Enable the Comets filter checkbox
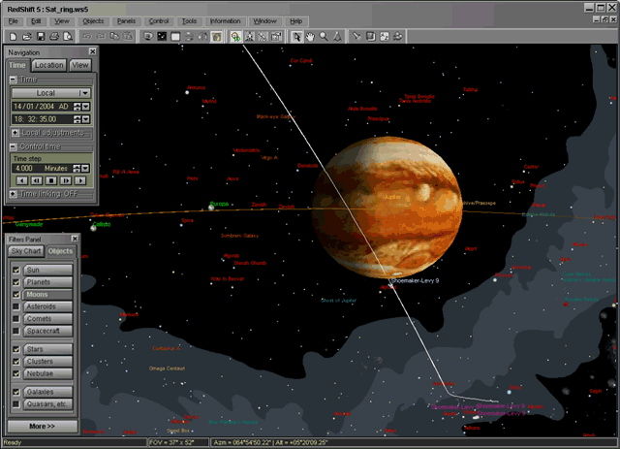Viewport: 620px width, 449px height. click(x=15, y=318)
